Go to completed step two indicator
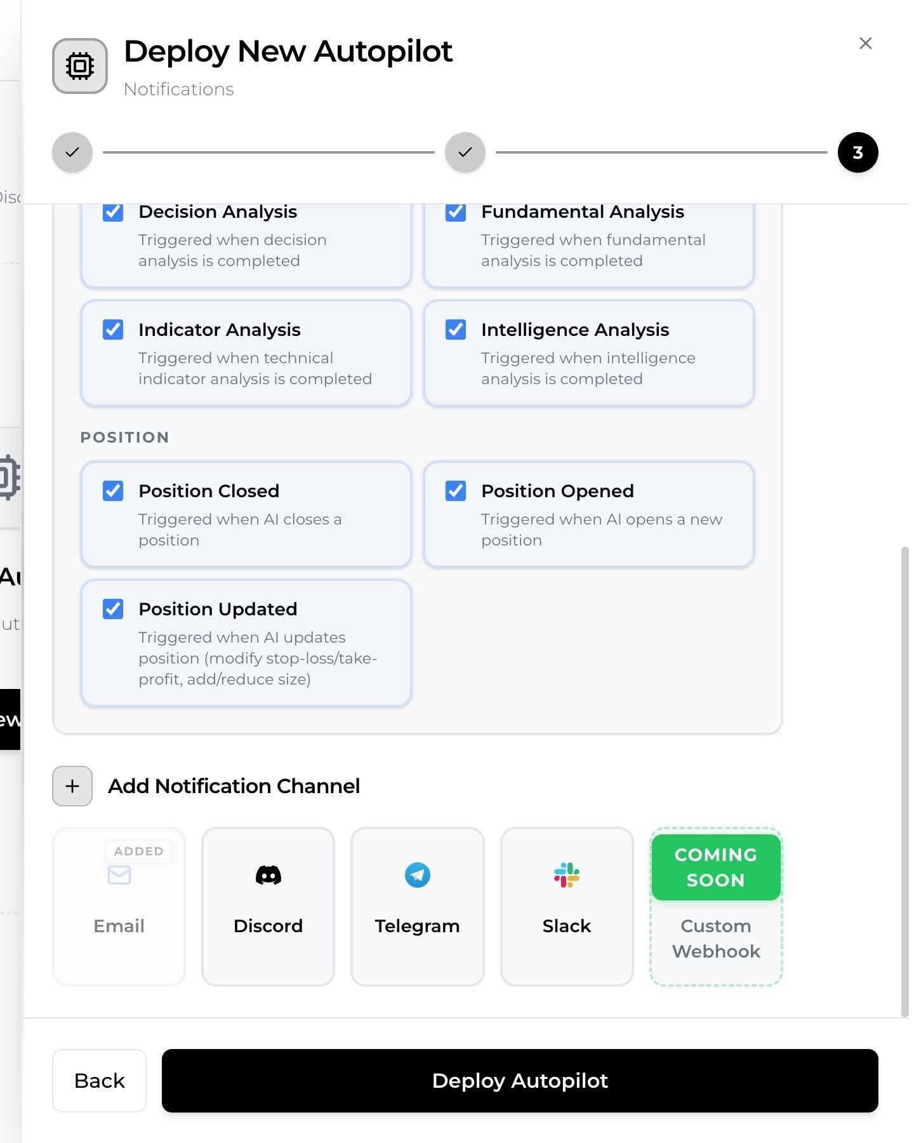This screenshot has width=914, height=1143. tap(465, 152)
